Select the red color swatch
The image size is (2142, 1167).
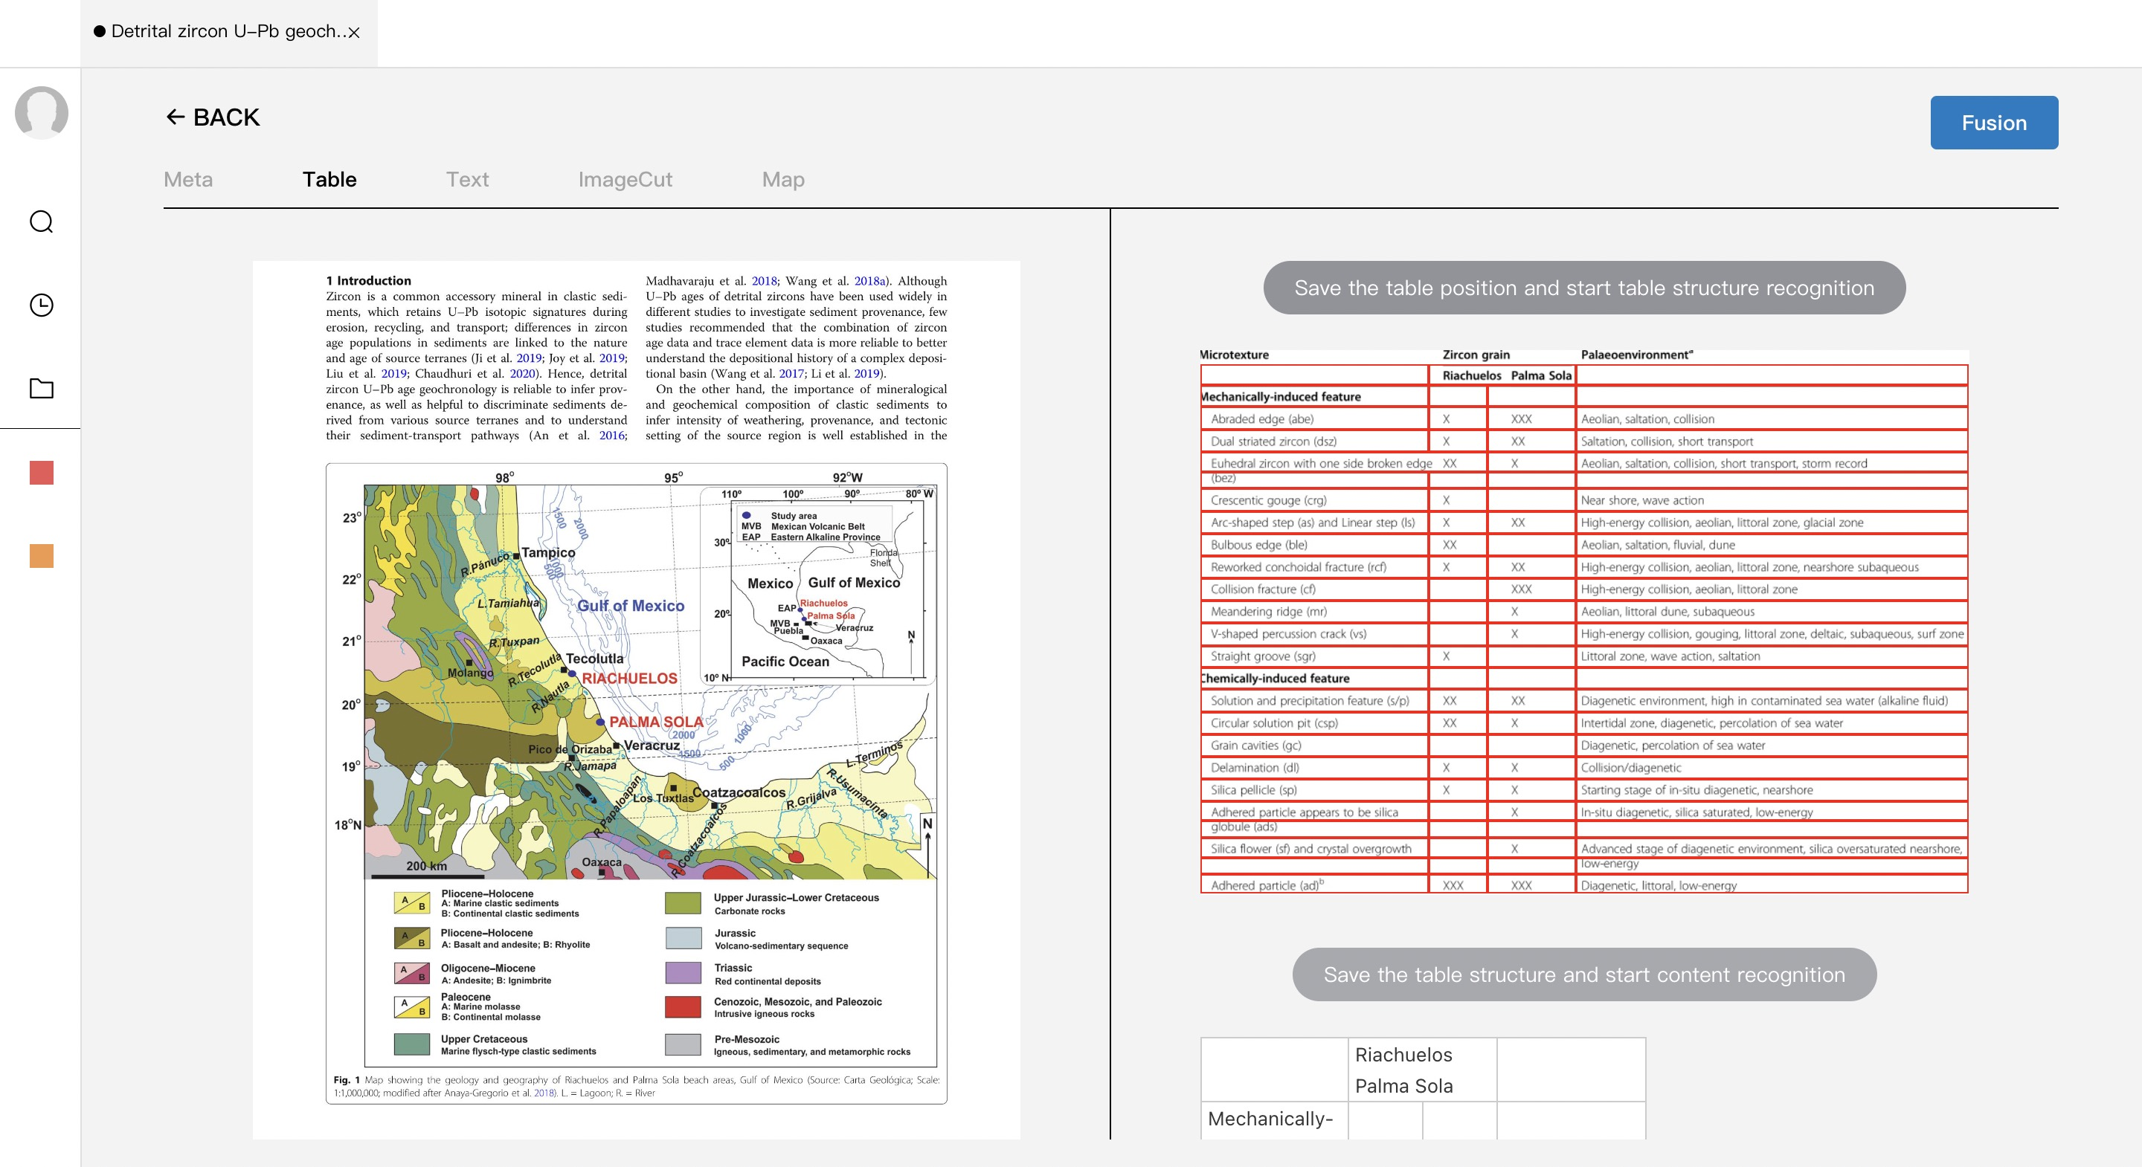click(42, 473)
